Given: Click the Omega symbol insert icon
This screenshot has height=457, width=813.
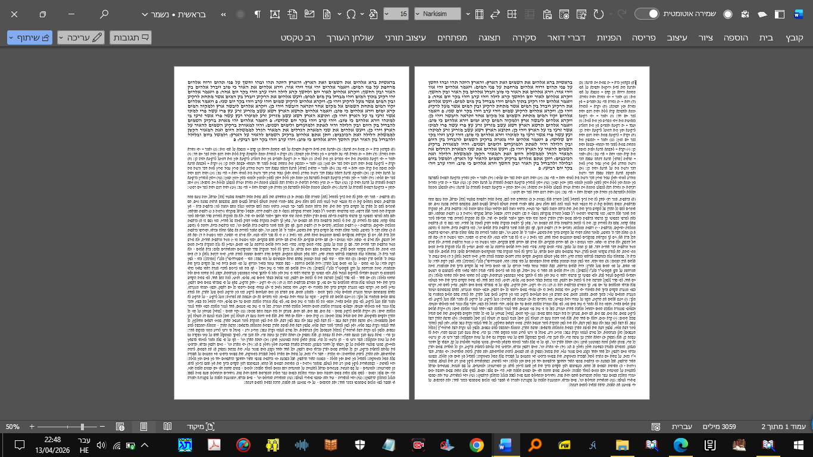Looking at the screenshot, I should [351, 14].
